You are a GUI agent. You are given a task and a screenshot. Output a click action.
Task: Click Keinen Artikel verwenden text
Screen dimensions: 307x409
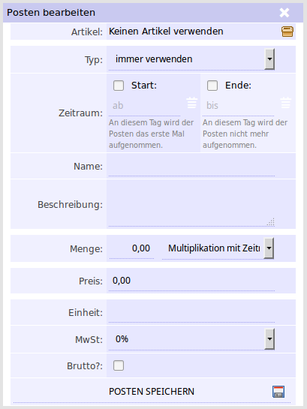[166, 32]
